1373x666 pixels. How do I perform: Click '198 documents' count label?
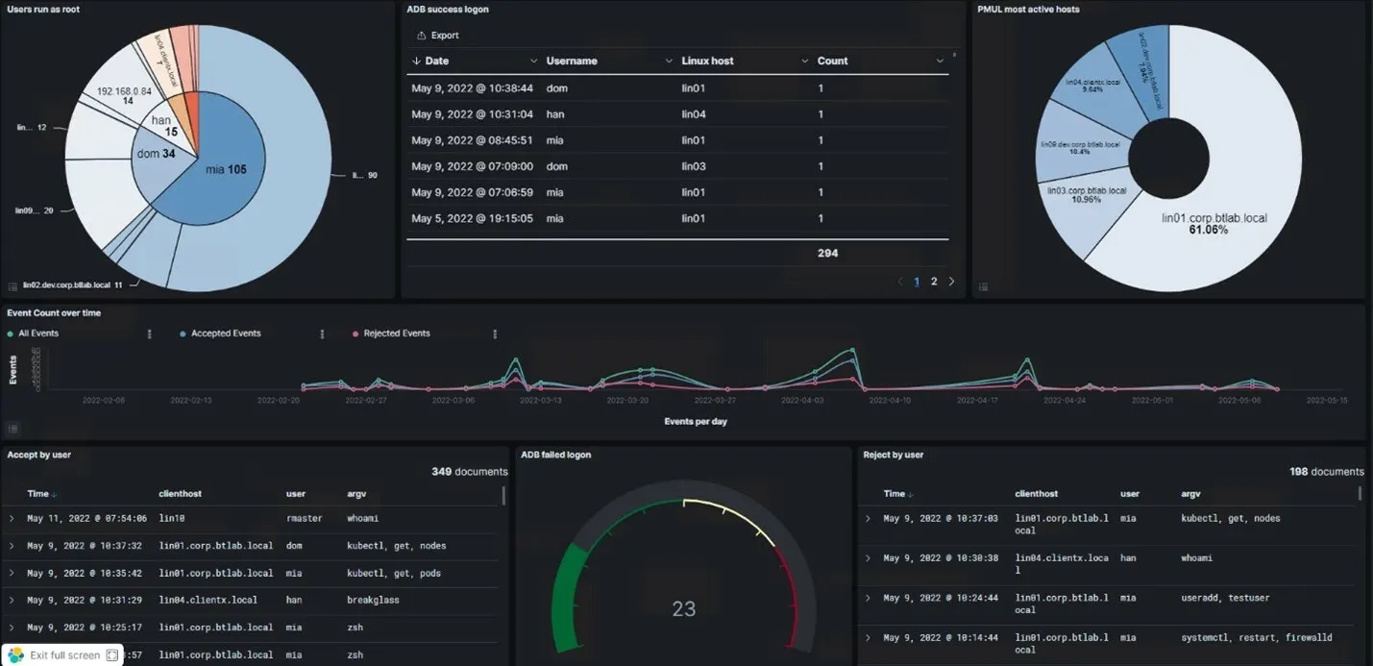[1327, 472]
